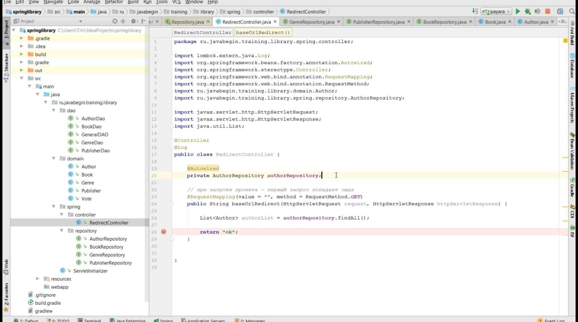Open the Project view type dropdown
The height and width of the screenshot is (322, 578).
(80, 21)
